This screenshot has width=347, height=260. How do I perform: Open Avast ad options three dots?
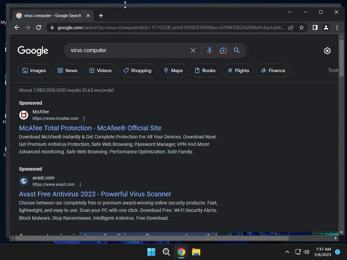(x=80, y=185)
